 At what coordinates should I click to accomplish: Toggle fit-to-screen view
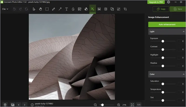(x=132, y=104)
